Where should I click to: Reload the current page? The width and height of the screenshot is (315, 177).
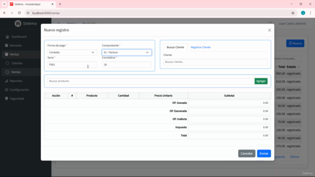19,13
